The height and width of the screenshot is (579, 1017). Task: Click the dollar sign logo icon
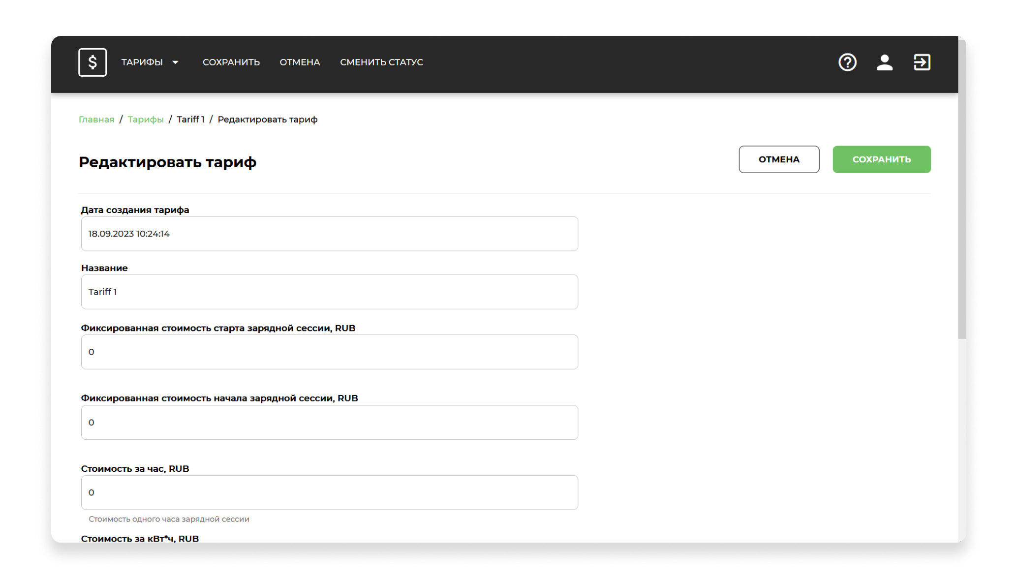[x=92, y=62]
